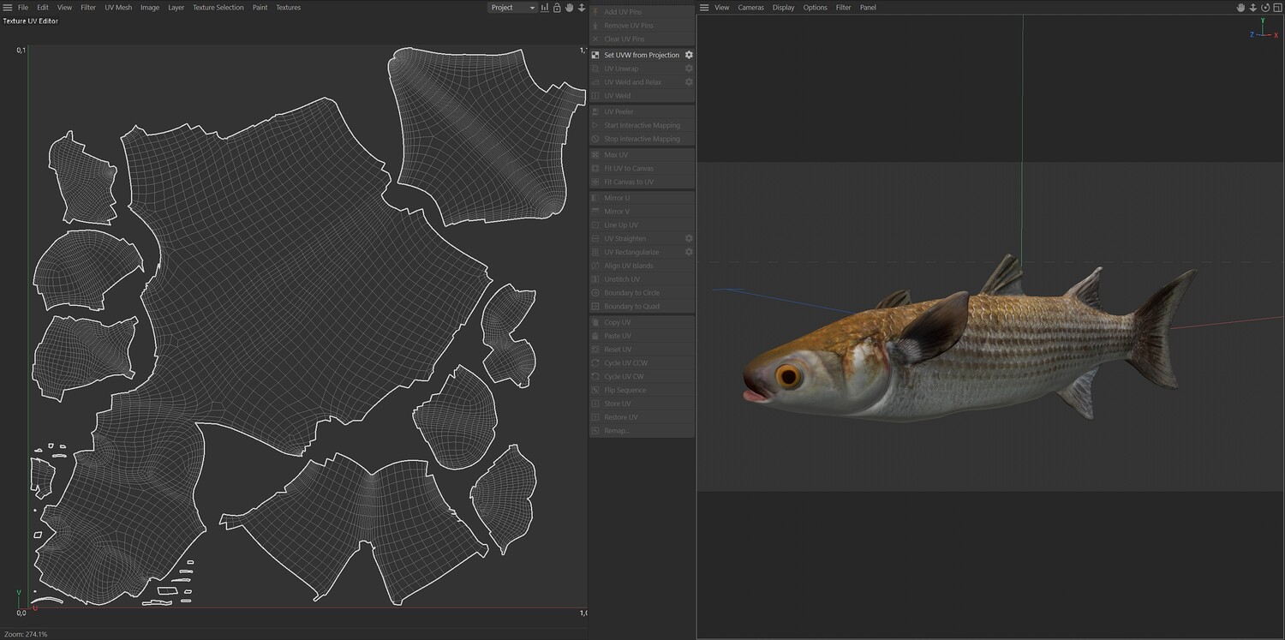Image resolution: width=1285 pixels, height=640 pixels.
Task: Open the Options menu
Action: click(x=816, y=8)
